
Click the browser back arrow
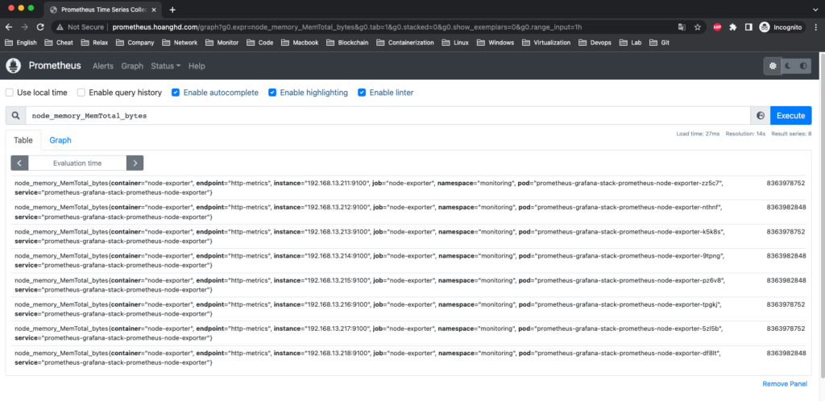coord(9,27)
